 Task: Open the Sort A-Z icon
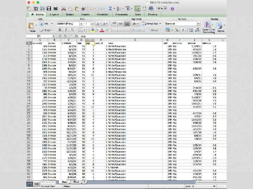(119, 8)
